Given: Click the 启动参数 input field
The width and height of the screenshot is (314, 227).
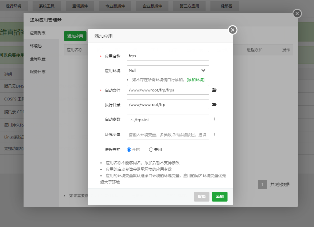Looking at the screenshot, I should tap(168, 119).
